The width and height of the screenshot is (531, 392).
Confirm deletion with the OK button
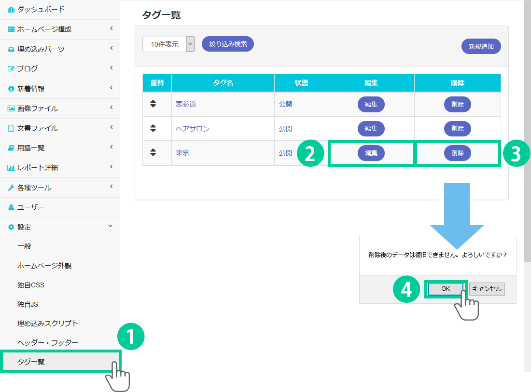pos(445,288)
